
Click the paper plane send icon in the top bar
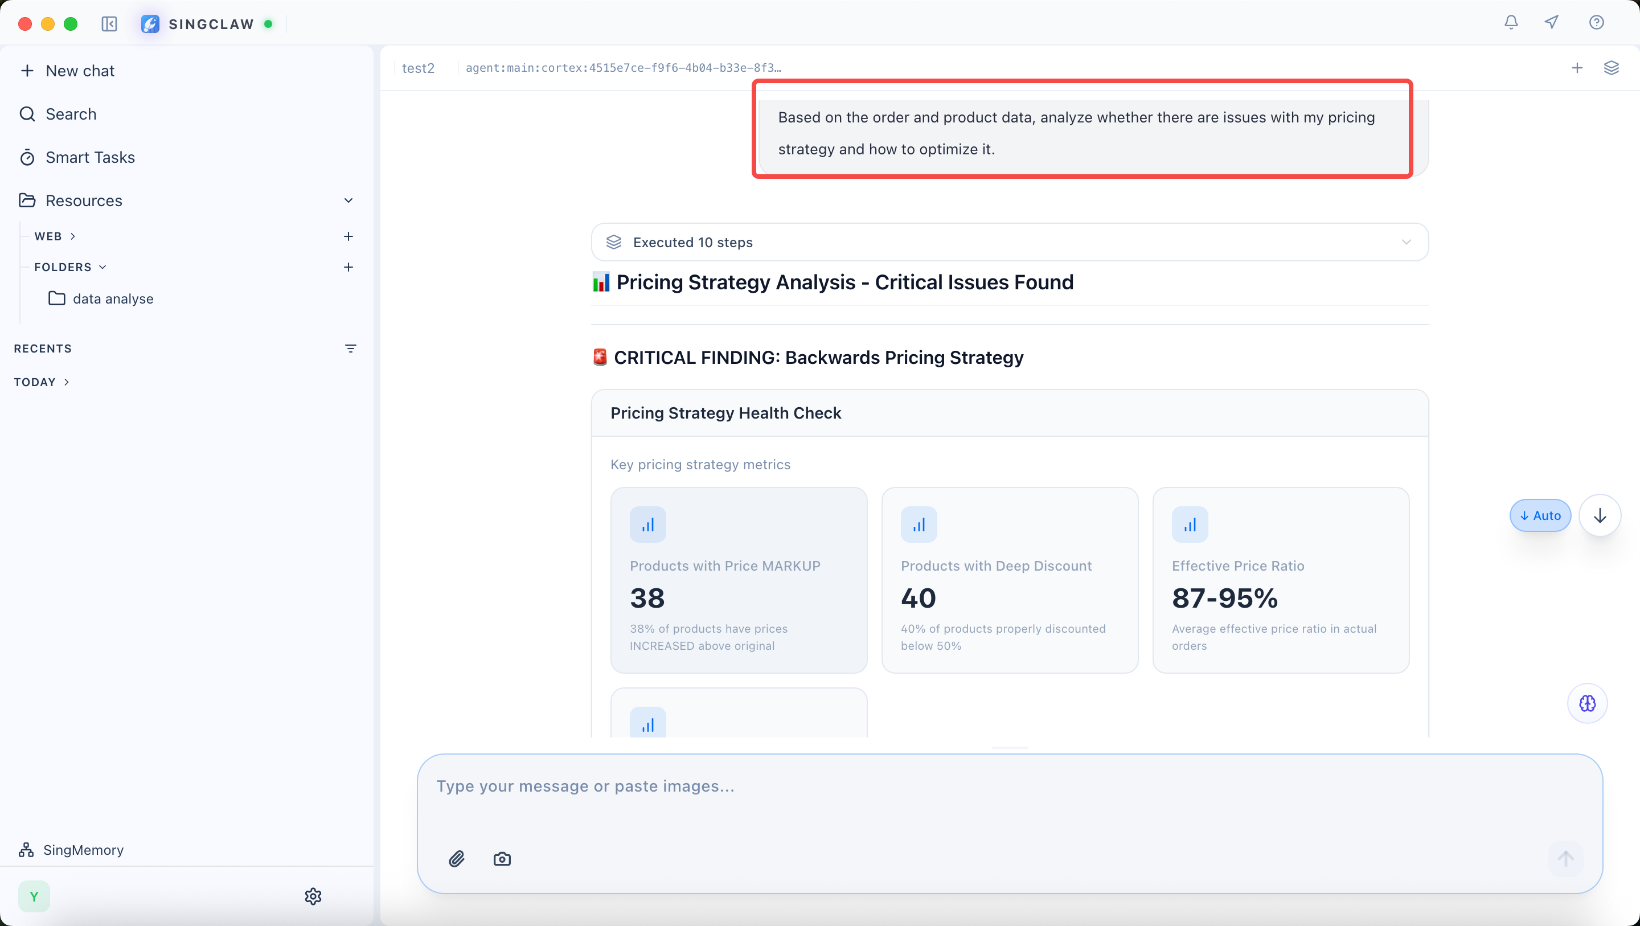[x=1552, y=22]
